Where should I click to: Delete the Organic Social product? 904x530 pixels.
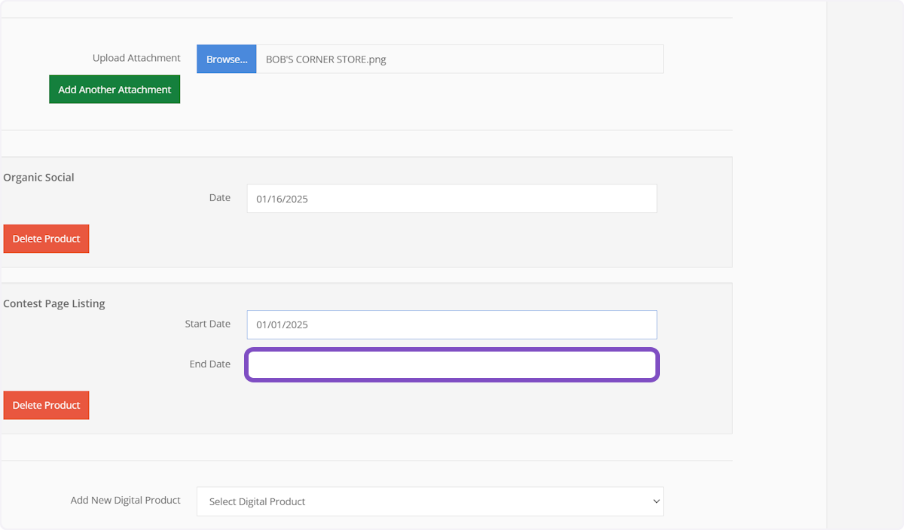coord(46,239)
